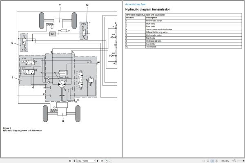Screen dimensions: 245x163
Task: Click the T2 port label in the diagram
Action: [78, 100]
